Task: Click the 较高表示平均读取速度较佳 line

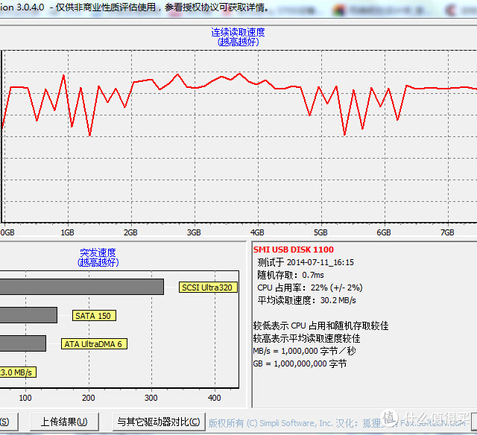Action: tap(306, 338)
